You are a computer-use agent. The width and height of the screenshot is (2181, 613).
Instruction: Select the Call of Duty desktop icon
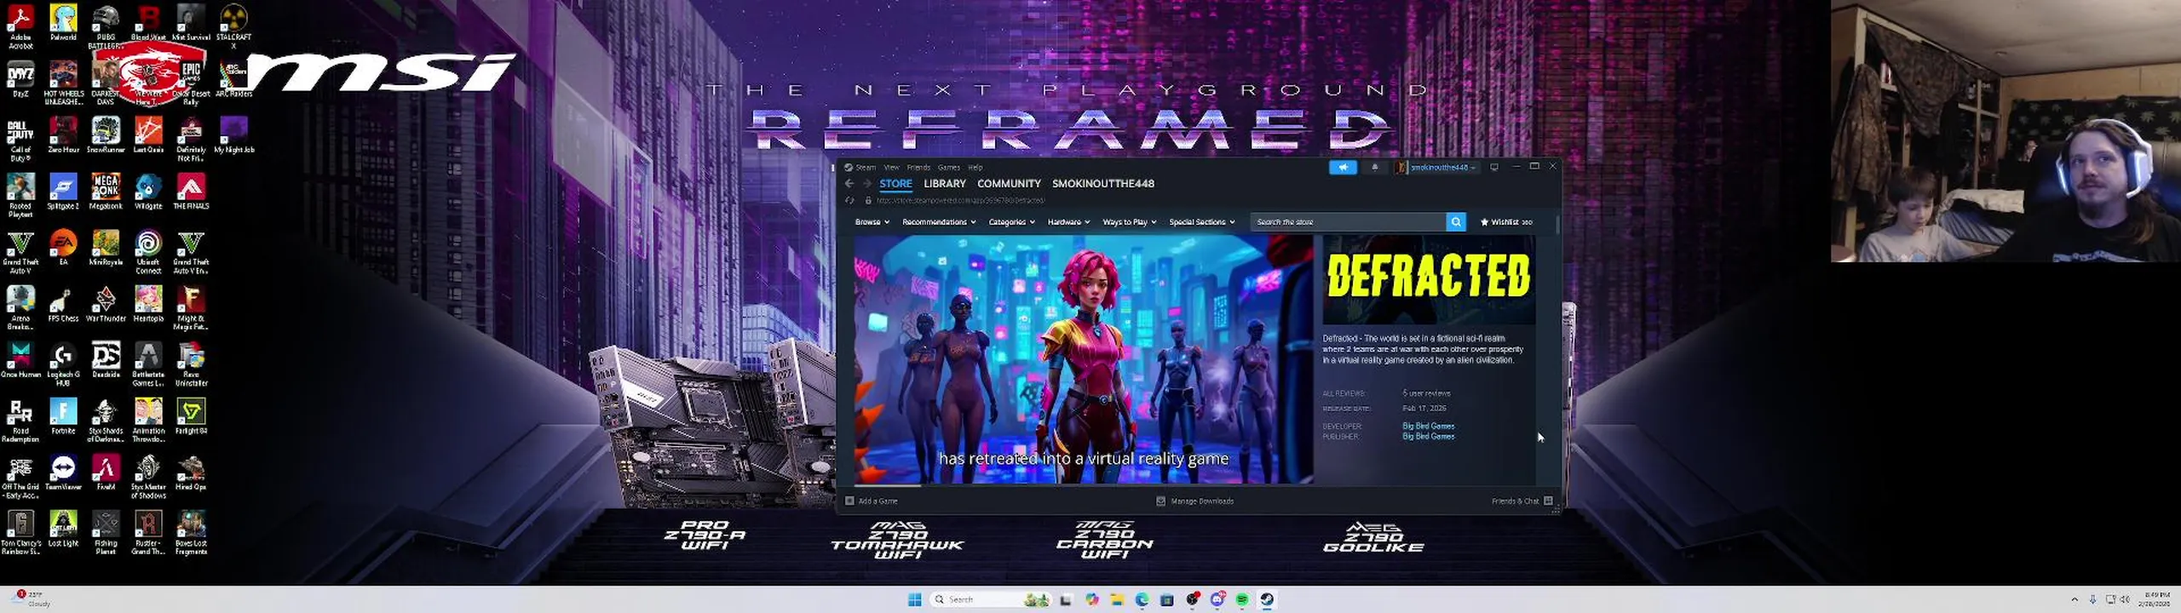20,140
